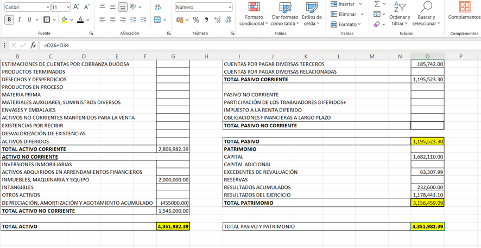Click the Clear eraser icon
This screenshot has width=481, height=248.
click(x=377, y=24)
